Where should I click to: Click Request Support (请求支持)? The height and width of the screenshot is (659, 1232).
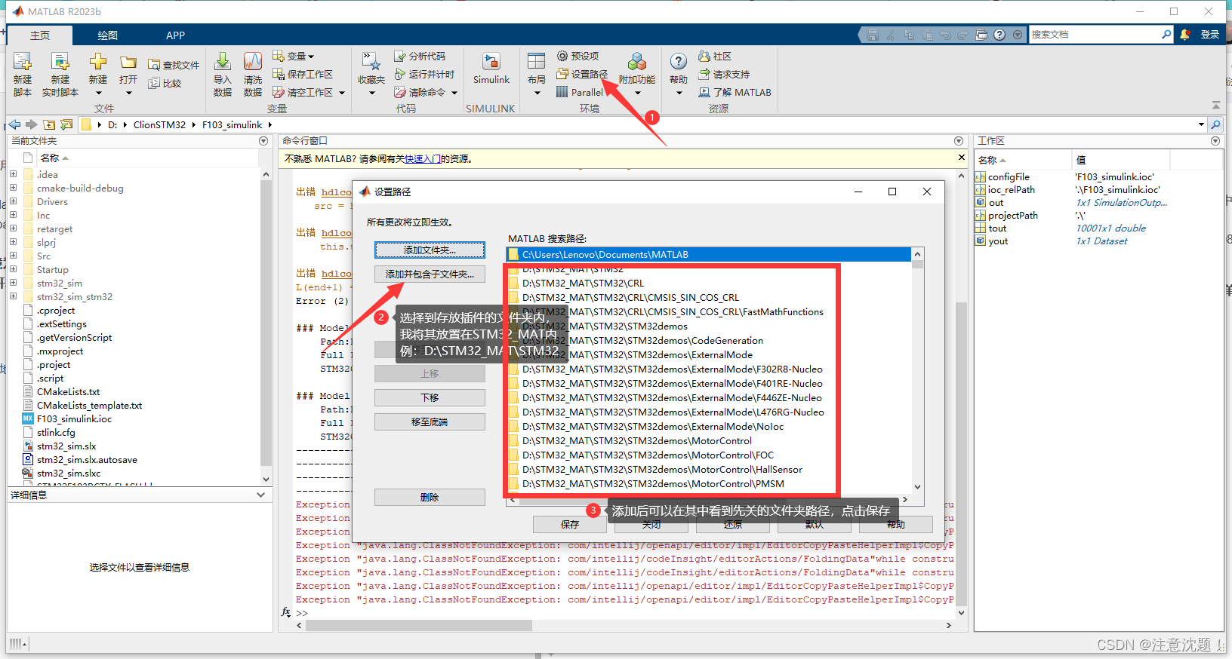pyautogui.click(x=724, y=74)
